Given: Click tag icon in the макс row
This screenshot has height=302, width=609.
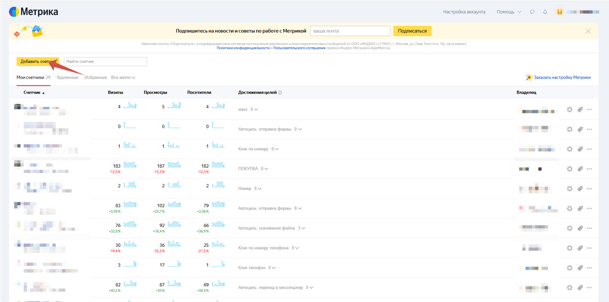Looking at the screenshot, I should 580,109.
